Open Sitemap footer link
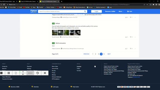The image size is (160, 90). pyautogui.click(x=54, y=75)
